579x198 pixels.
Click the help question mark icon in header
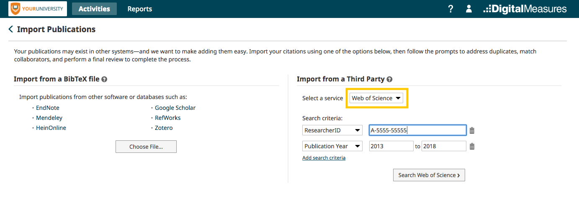pos(450,9)
